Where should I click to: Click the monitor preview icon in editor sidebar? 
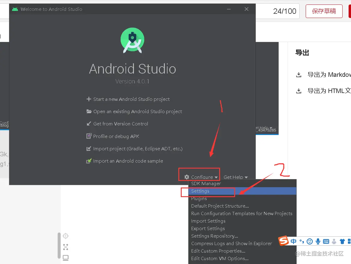(x=65, y=258)
